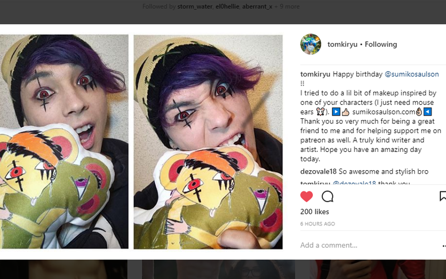
Task: Open commenter dezovale18's profile
Action: [x=318, y=171]
